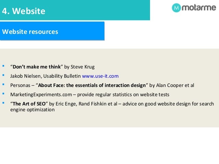Screen dimensions: 219x164
Task: Click 'by Alan Cooper et al' text
Action: [172, 85]
